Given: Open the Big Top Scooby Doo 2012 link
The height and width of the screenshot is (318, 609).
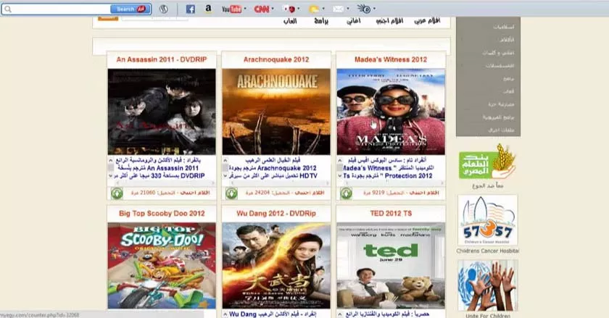Looking at the screenshot, I should [x=162, y=214].
